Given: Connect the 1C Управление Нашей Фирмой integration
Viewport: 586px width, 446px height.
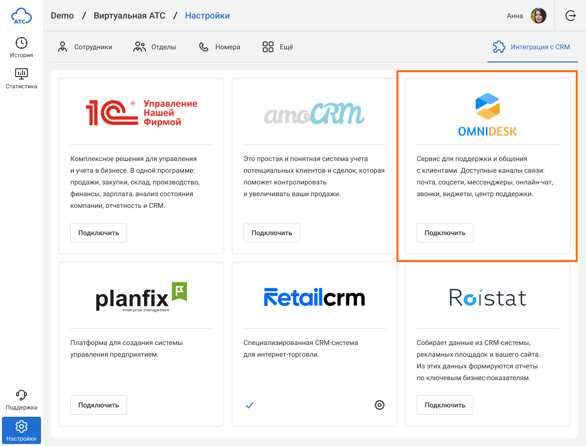Looking at the screenshot, I should coord(99,233).
